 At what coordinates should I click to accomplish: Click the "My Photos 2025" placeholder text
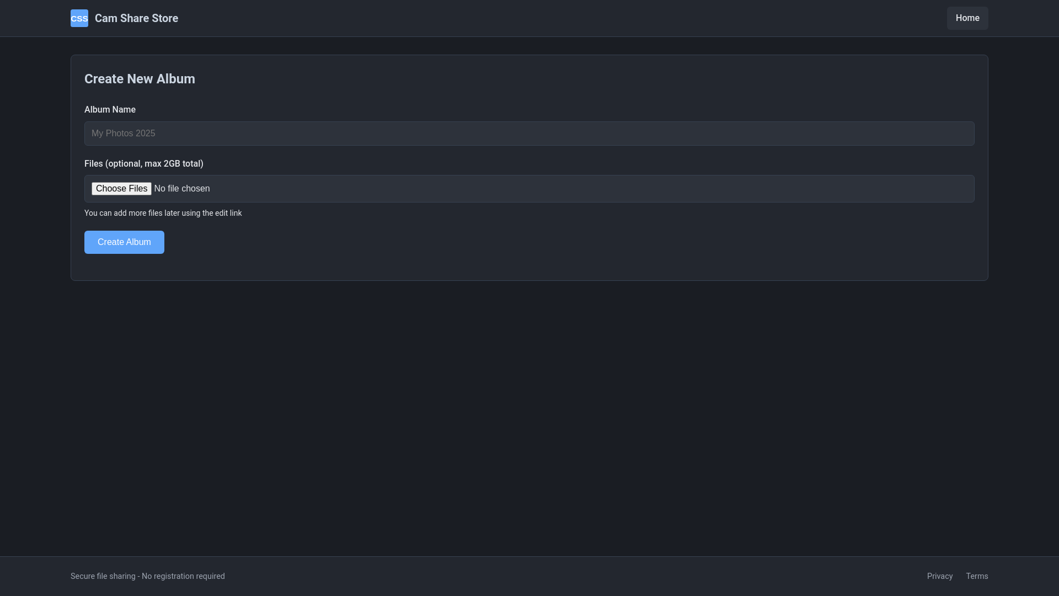123,134
